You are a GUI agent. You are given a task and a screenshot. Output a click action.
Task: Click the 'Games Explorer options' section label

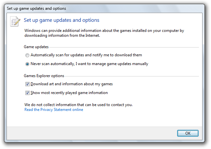44,76
